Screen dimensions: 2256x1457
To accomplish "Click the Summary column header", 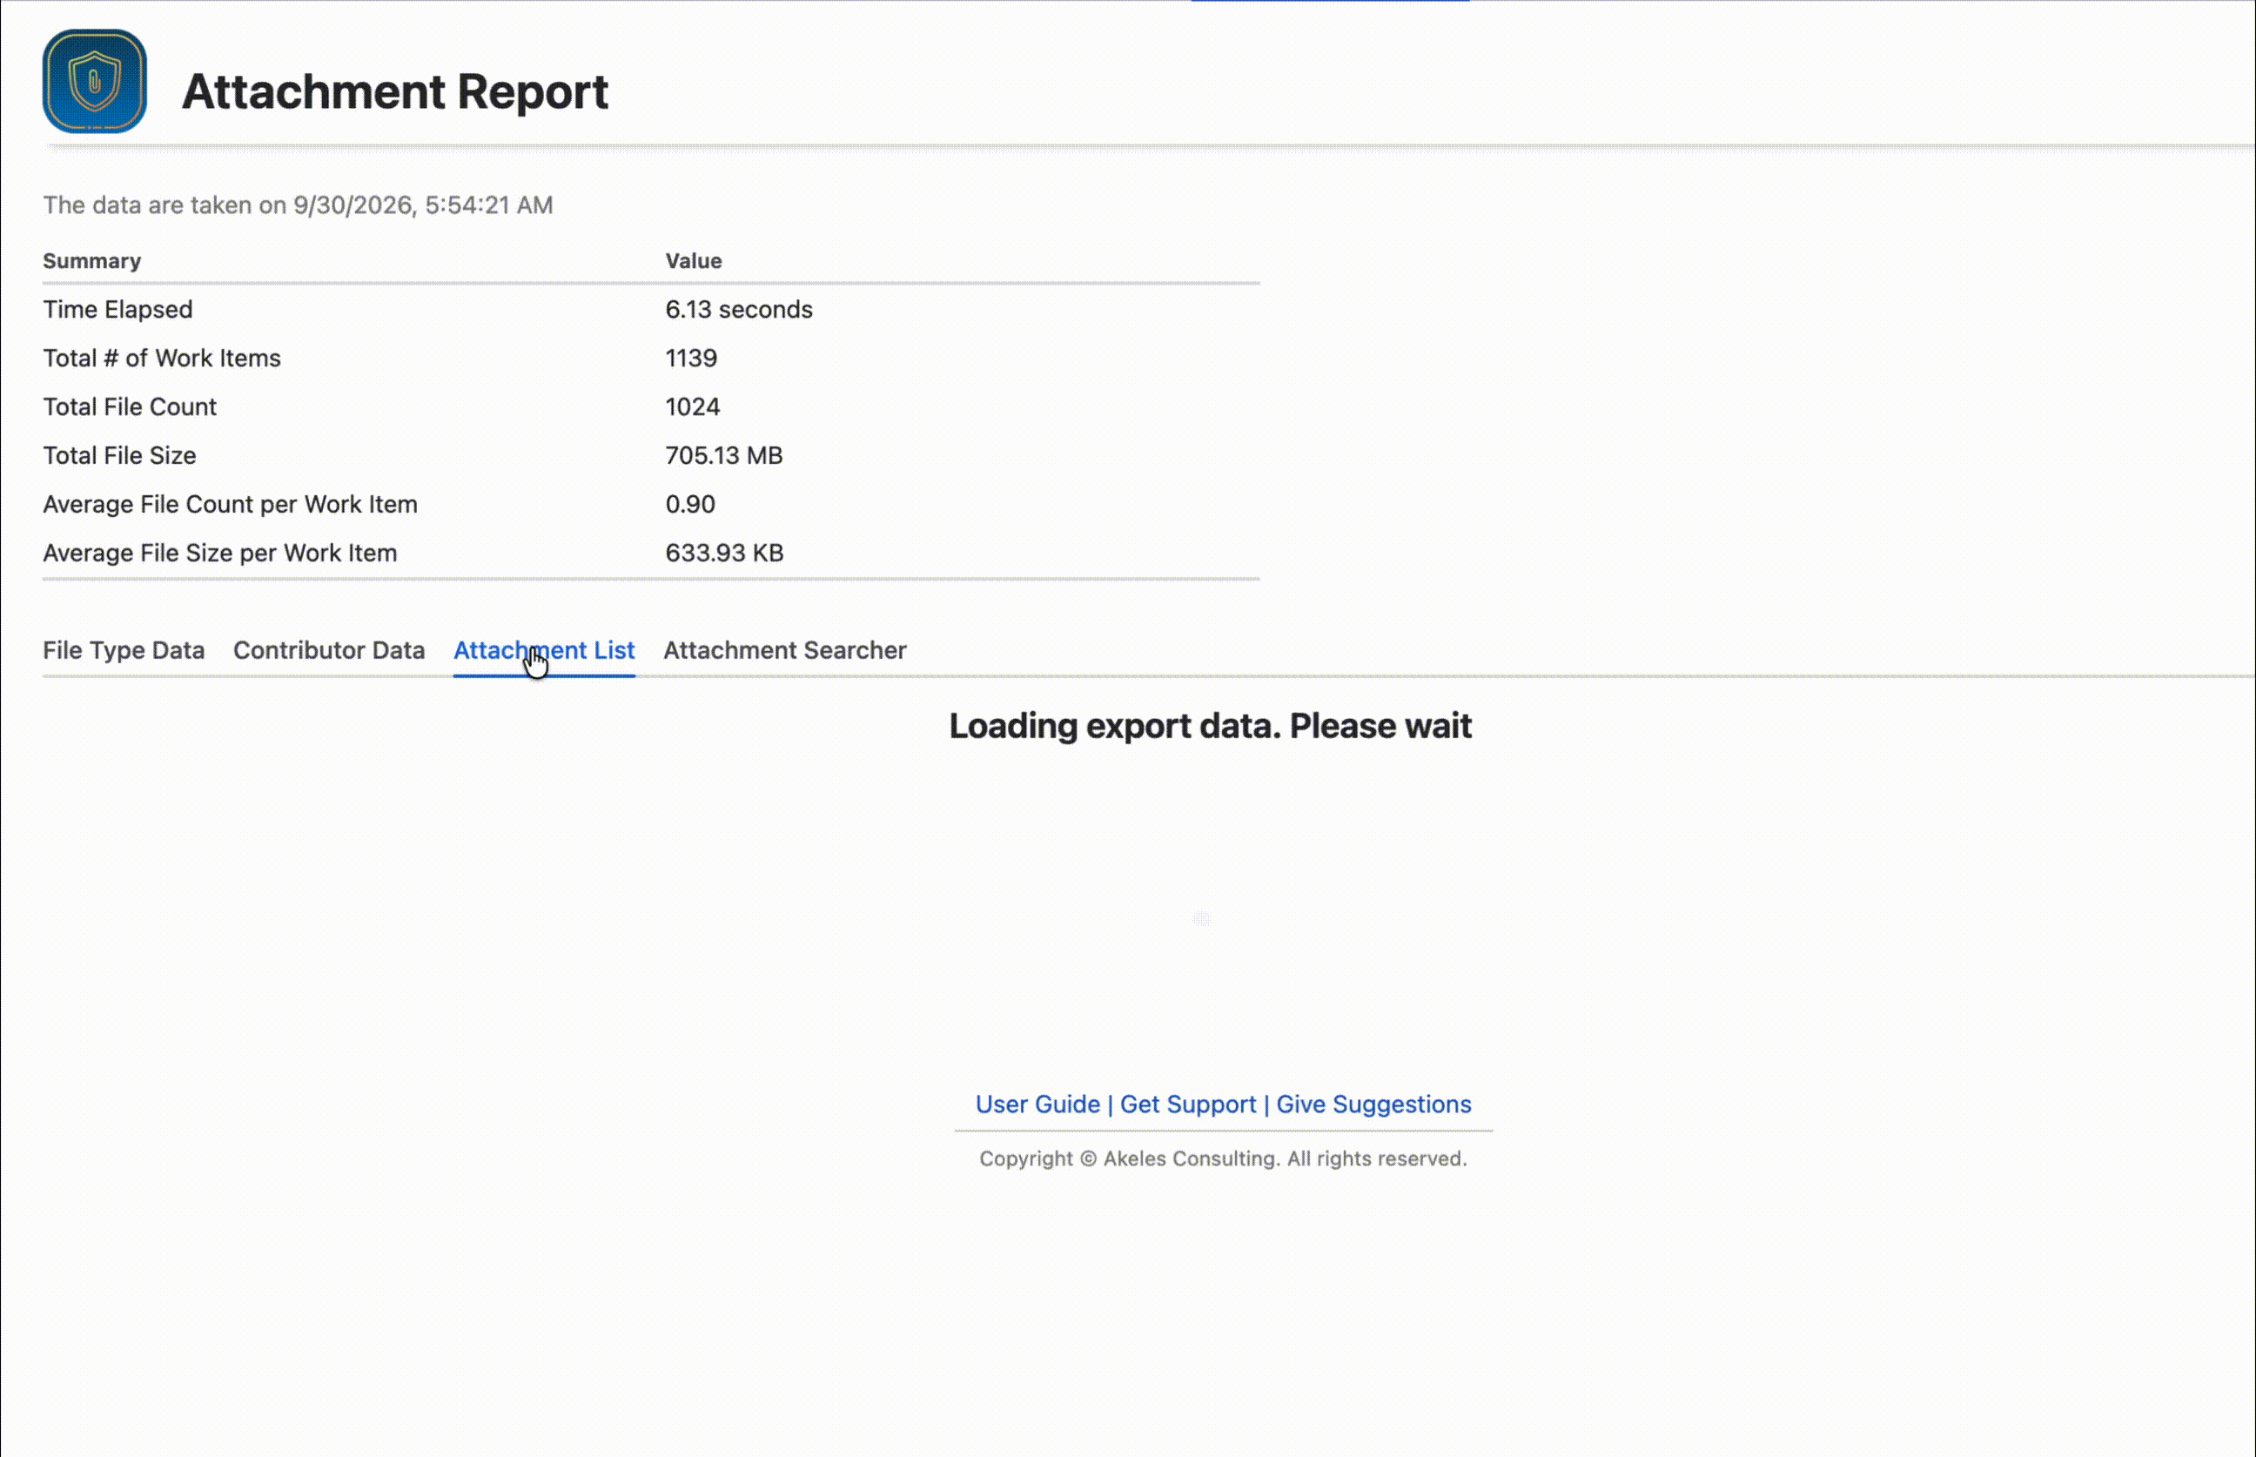I will [91, 261].
